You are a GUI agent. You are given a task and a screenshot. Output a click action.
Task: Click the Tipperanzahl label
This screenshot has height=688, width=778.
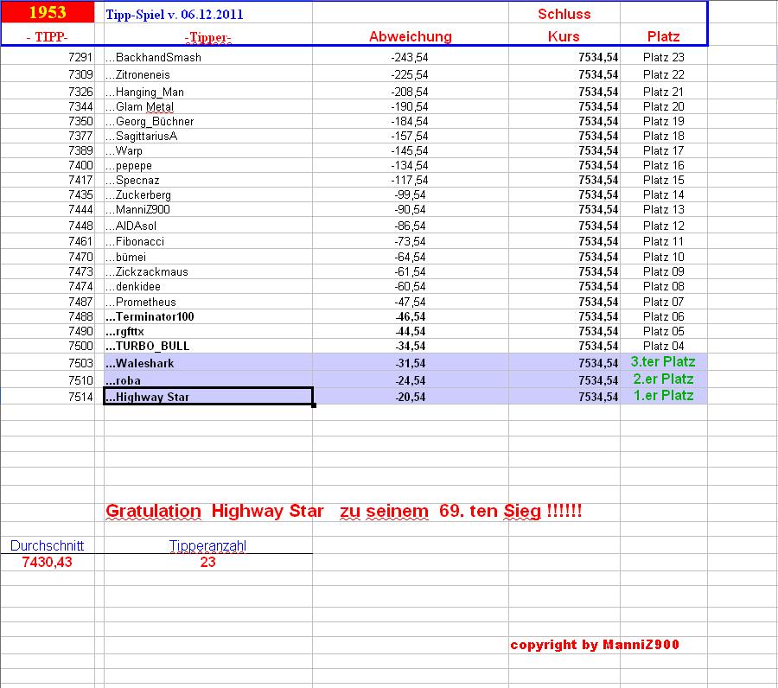(x=207, y=545)
